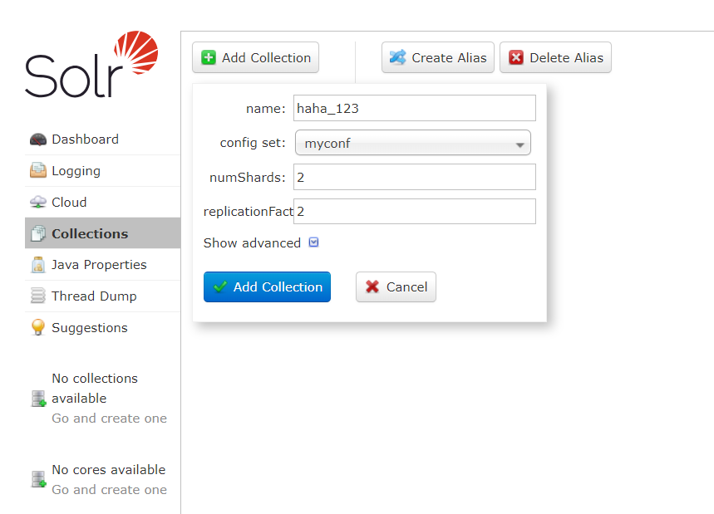Select the Suggestions lightbulb icon
Image resolution: width=714 pixels, height=514 pixels.
tap(37, 327)
